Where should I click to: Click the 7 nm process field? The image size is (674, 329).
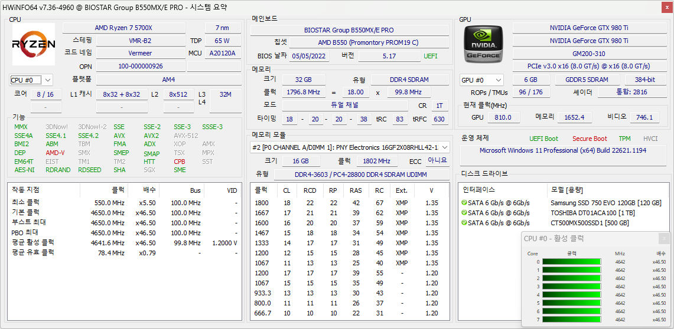click(x=223, y=28)
